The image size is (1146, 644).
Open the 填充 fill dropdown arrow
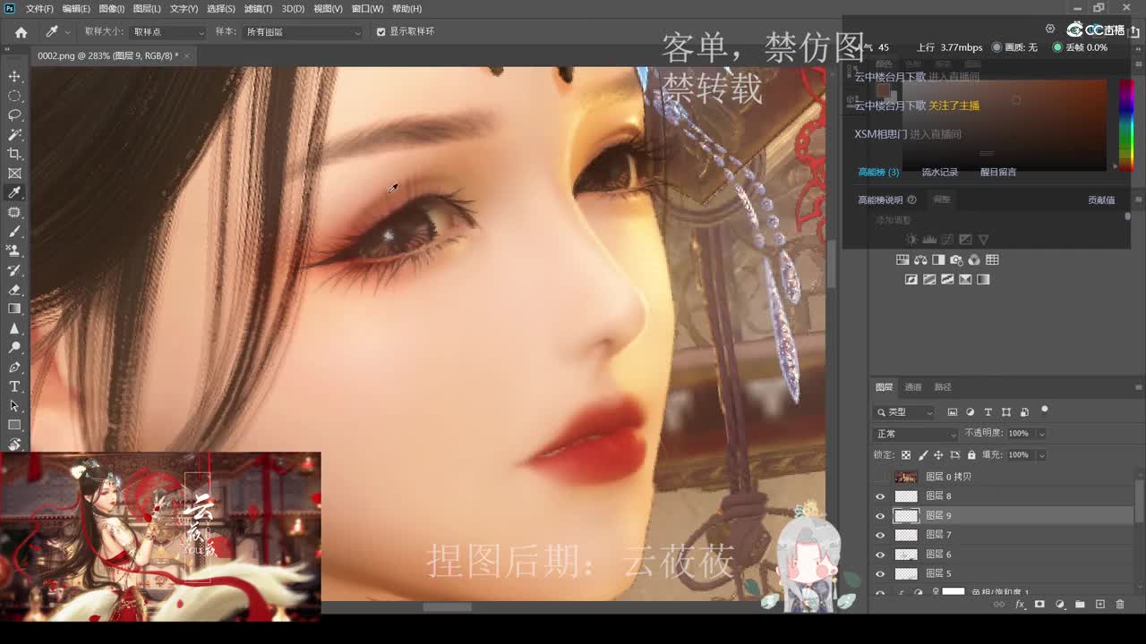[1041, 455]
